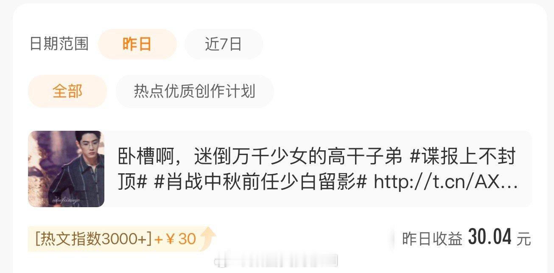Tap the ¥ symbol in the bonus badge
The width and height of the screenshot is (554, 273).
pyautogui.click(x=170, y=239)
